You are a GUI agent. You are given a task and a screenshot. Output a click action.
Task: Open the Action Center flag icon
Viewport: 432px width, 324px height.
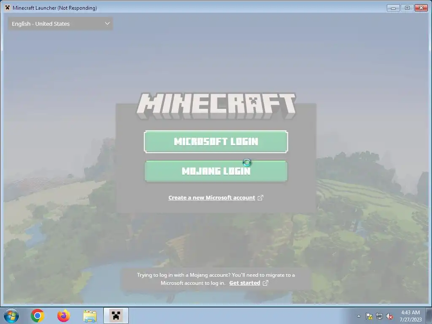pyautogui.click(x=369, y=316)
